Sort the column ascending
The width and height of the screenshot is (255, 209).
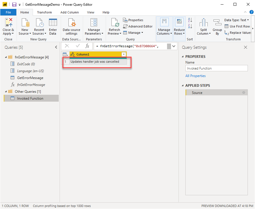click(190, 20)
